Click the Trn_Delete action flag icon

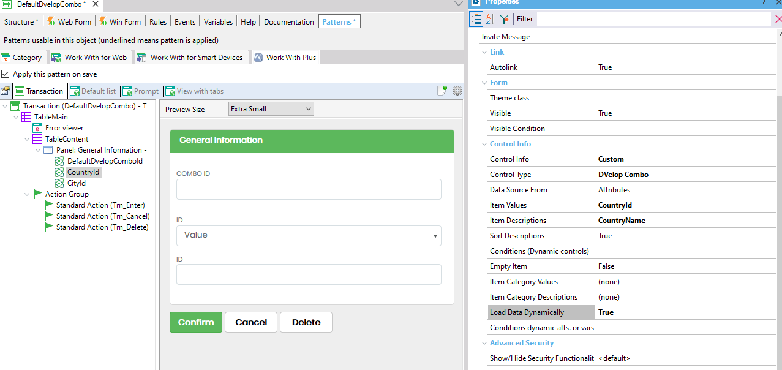pyautogui.click(x=49, y=227)
